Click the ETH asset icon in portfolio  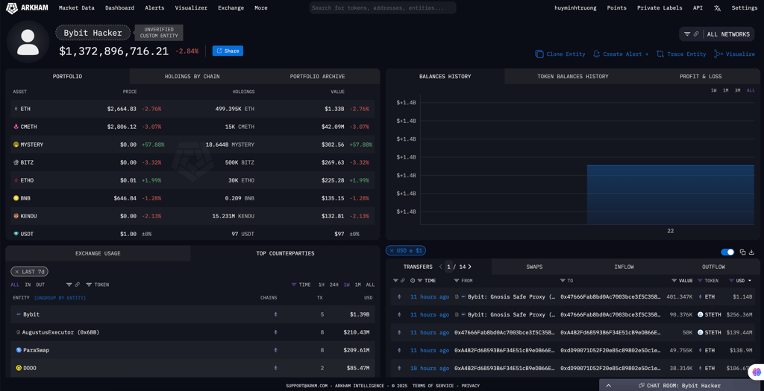click(x=16, y=109)
